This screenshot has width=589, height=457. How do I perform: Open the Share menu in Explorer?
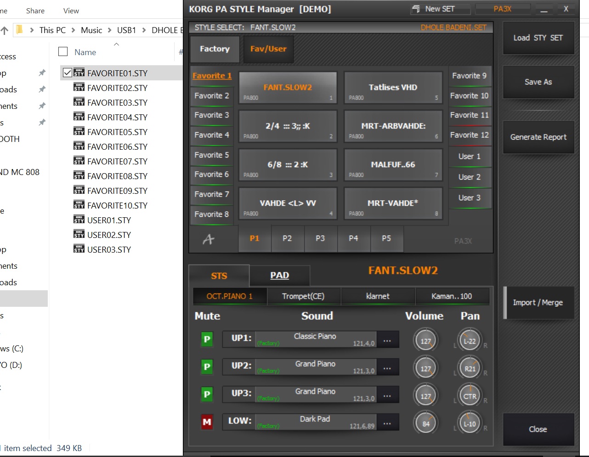click(35, 11)
